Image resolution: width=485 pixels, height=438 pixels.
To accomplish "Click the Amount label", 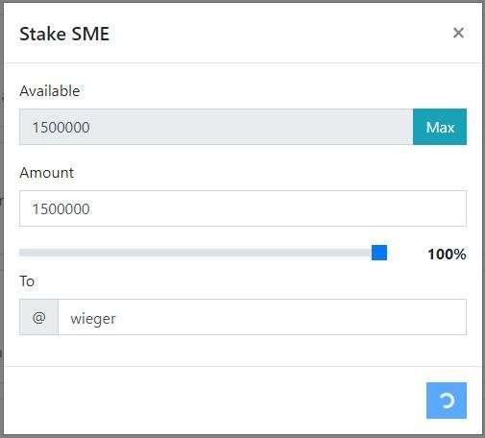I will pos(47,173).
